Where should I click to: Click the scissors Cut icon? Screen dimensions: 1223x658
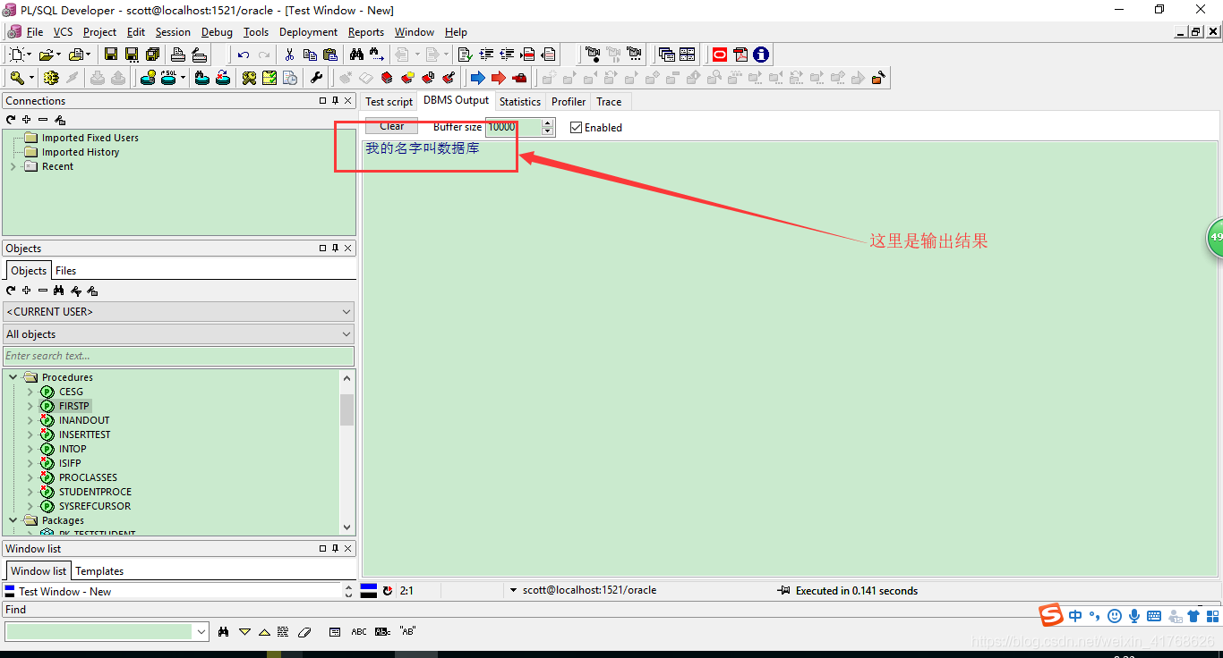coord(289,55)
